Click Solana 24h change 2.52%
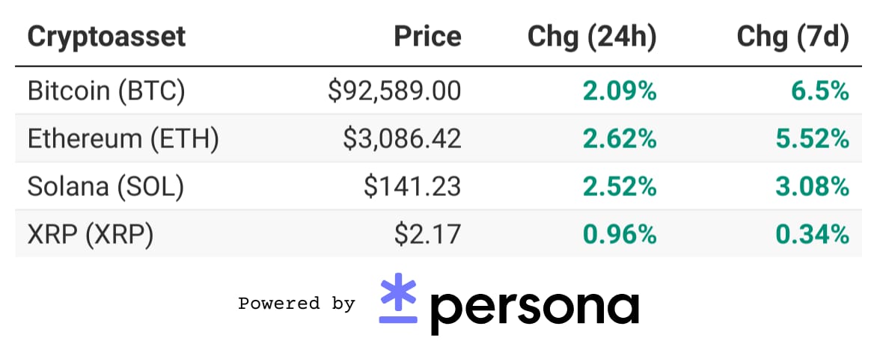Image resolution: width=877 pixels, height=344 pixels. pyautogui.click(x=620, y=187)
